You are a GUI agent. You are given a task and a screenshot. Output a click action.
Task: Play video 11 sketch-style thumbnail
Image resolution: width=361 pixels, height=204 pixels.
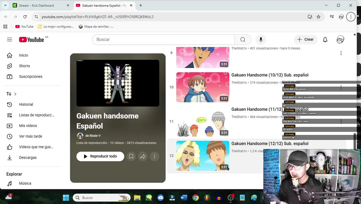click(x=203, y=122)
